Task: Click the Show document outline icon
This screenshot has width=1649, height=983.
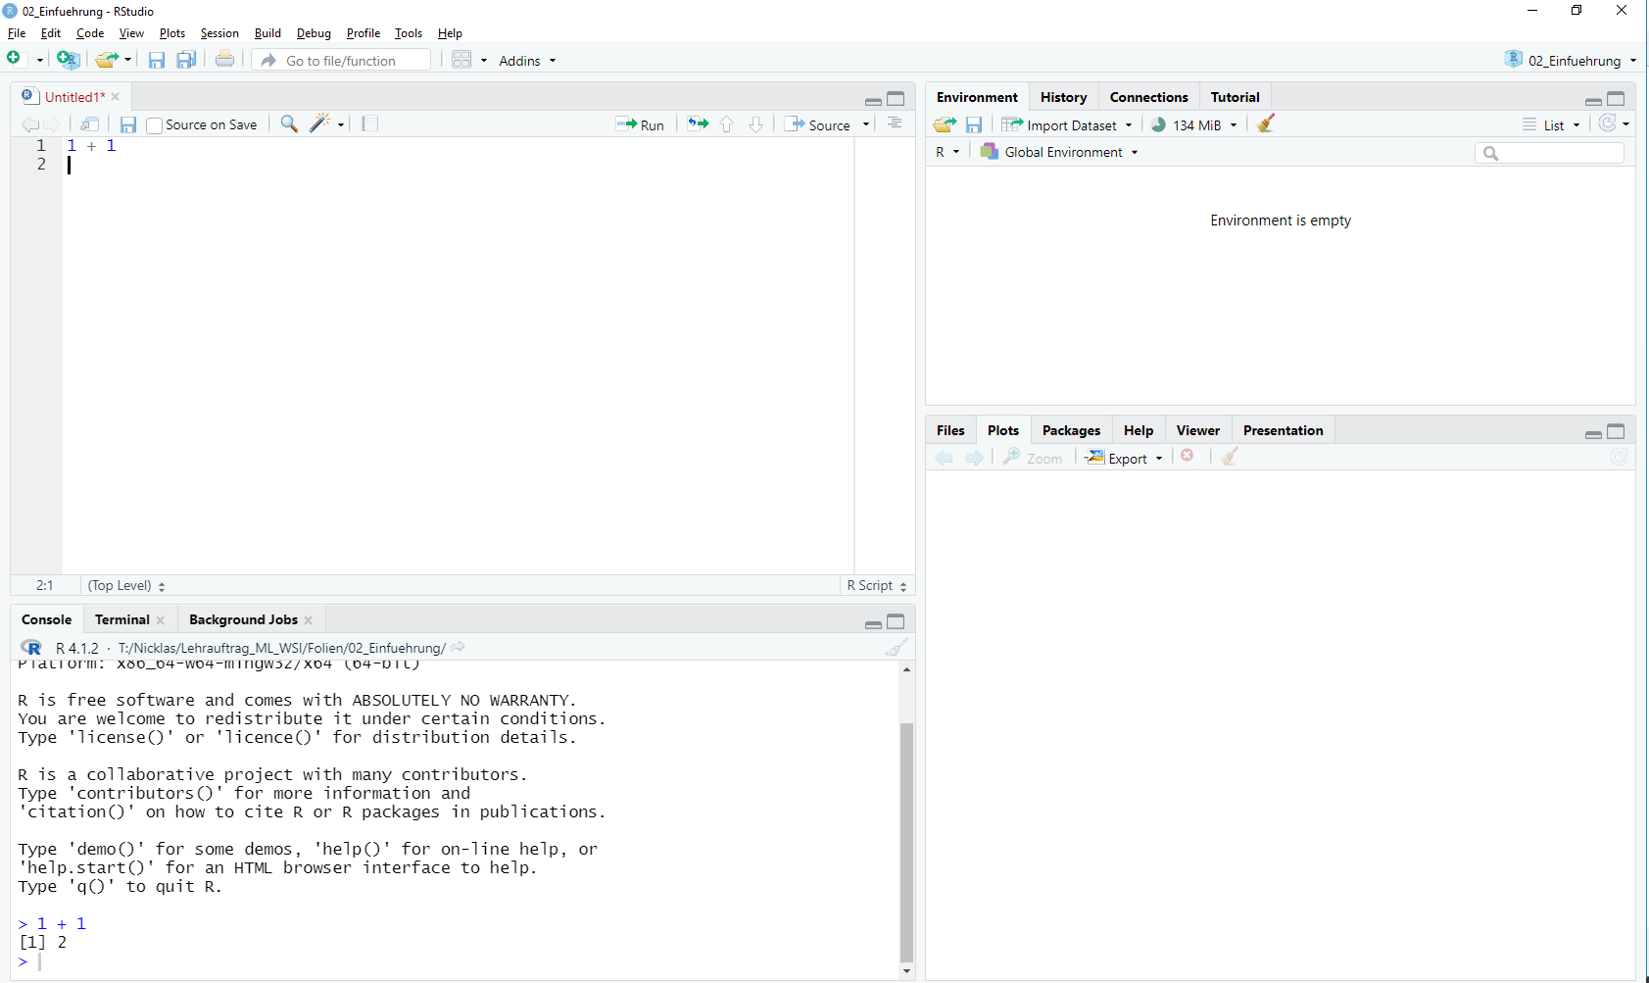Action: (x=895, y=123)
